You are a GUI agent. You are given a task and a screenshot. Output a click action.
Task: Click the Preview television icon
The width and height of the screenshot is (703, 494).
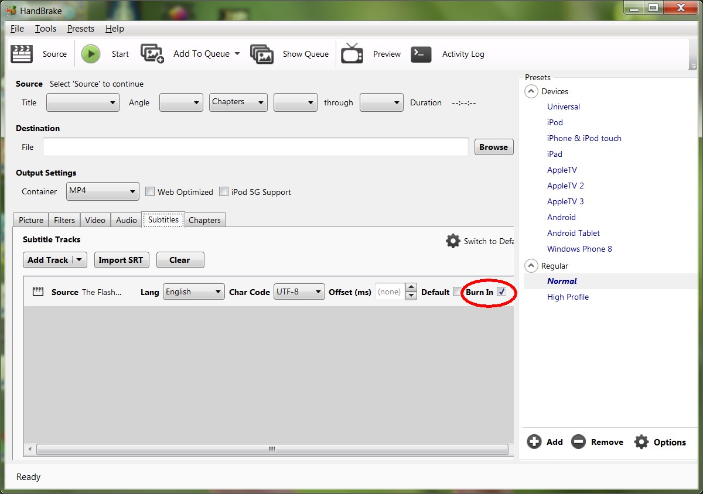pos(352,53)
